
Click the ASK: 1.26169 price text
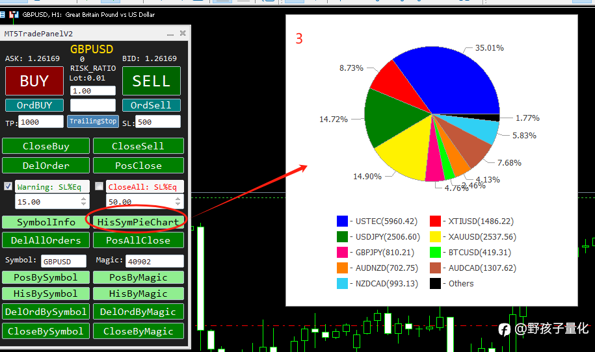click(33, 58)
